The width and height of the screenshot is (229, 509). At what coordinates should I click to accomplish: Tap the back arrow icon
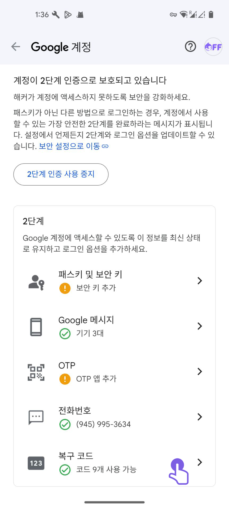[x=16, y=47]
